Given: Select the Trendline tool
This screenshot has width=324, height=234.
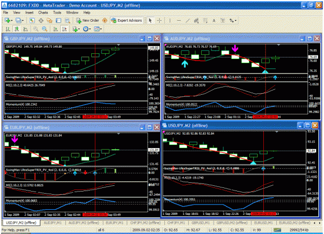Looking at the screenshot, I should [x=188, y=20].
